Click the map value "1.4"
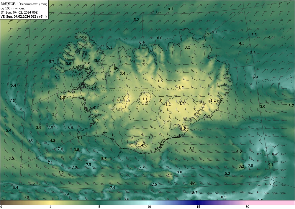 (x=140, y=145)
